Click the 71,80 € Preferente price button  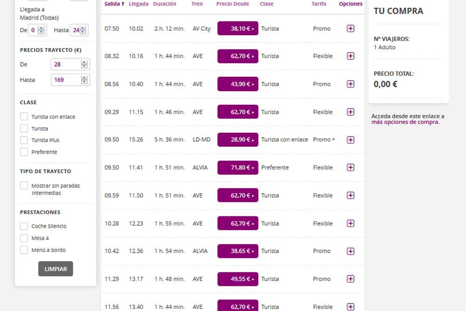coord(238,167)
